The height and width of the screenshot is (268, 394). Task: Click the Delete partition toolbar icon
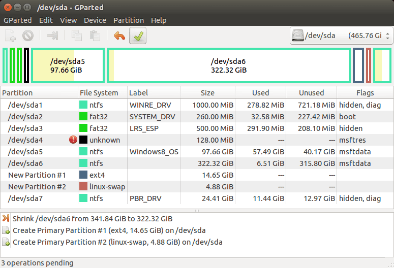point(28,36)
